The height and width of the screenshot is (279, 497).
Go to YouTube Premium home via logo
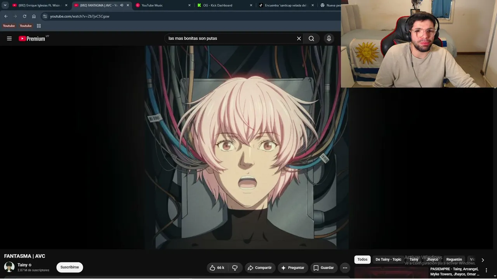tap(32, 38)
